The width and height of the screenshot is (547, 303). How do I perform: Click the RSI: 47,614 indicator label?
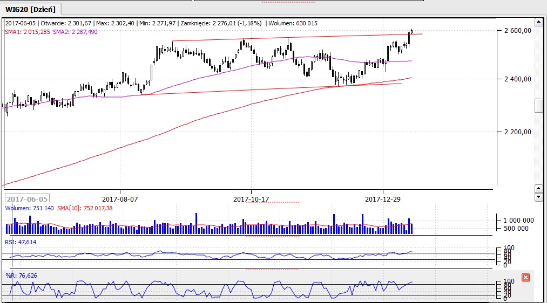point(21,242)
